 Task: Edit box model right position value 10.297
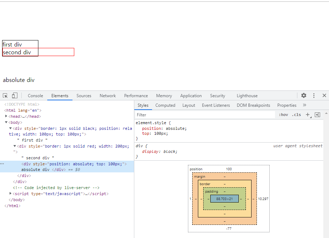tap(263, 199)
